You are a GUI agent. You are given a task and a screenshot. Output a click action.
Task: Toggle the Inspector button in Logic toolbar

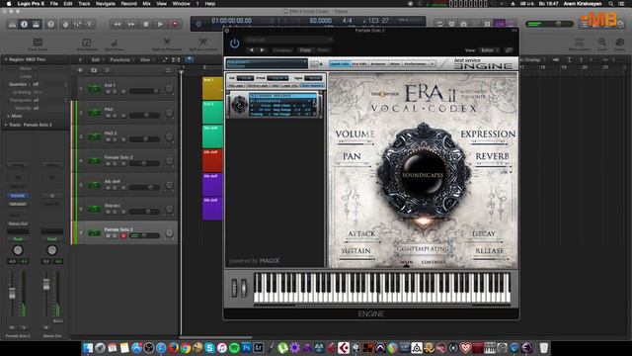tap(24, 24)
